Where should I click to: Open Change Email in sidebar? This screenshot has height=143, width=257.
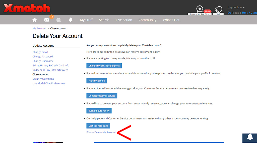tap(40, 52)
